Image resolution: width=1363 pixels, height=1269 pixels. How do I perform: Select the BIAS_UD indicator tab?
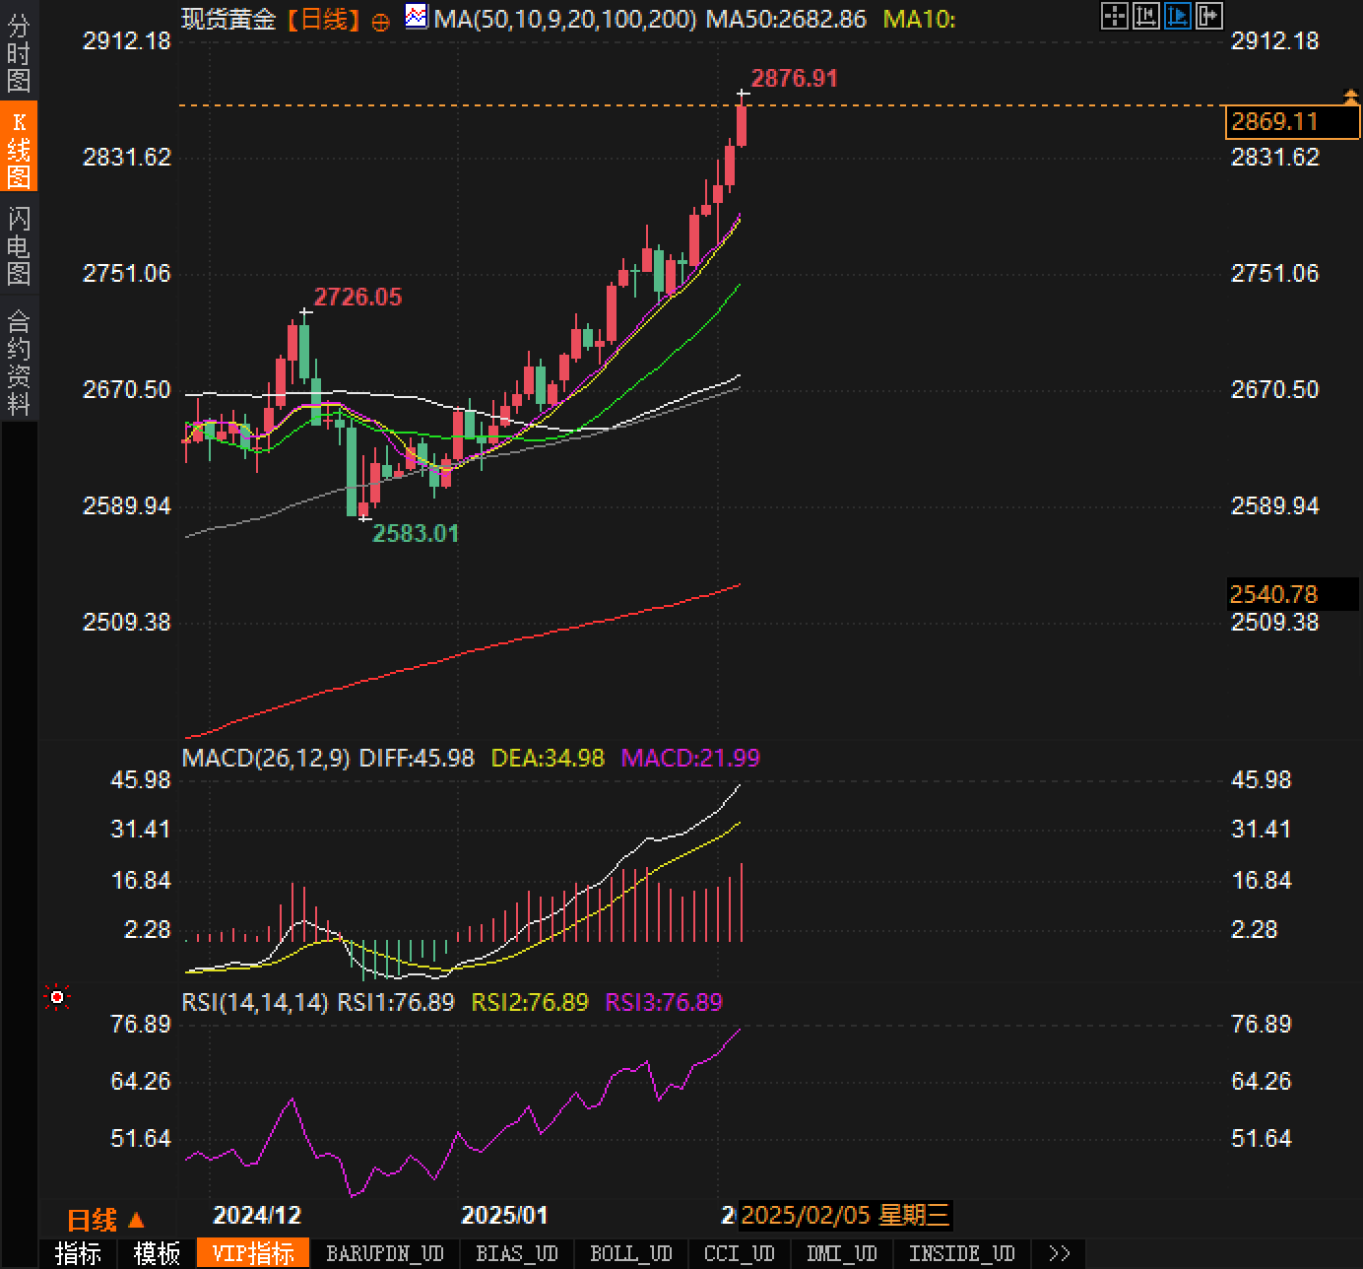517,1253
